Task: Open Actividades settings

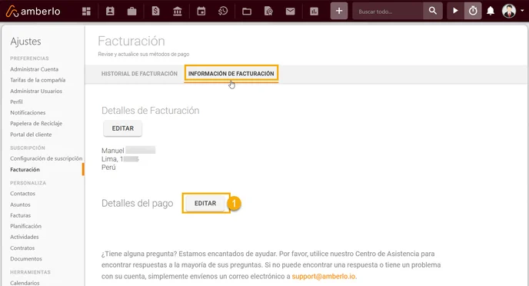Action: click(25, 237)
